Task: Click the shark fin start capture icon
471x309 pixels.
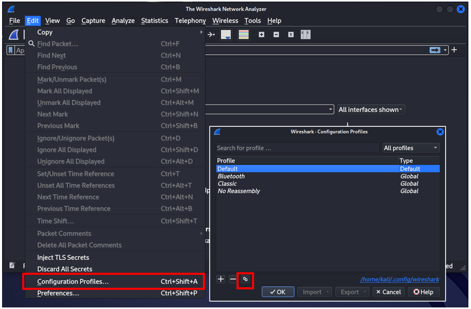Action: [x=13, y=35]
